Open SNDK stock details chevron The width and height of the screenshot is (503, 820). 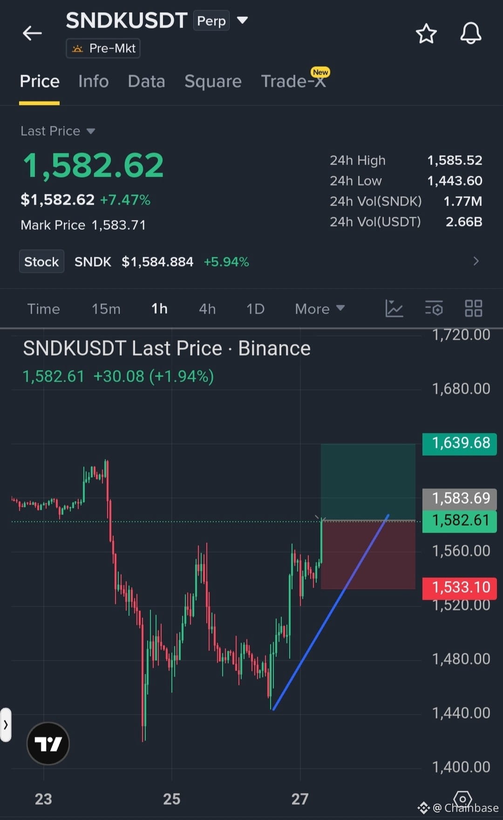point(476,261)
